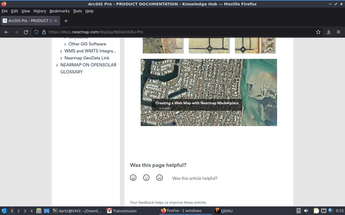Click the 4/17/2020 date on the card
The height and width of the screenshot is (215, 345).
pos(165,109)
